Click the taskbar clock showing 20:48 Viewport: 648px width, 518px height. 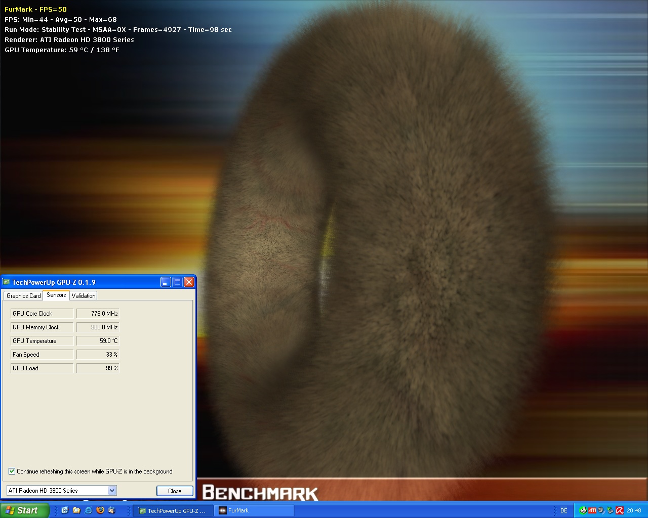[x=634, y=510]
